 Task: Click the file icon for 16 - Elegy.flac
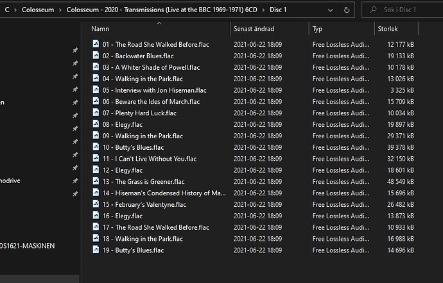tap(96, 215)
